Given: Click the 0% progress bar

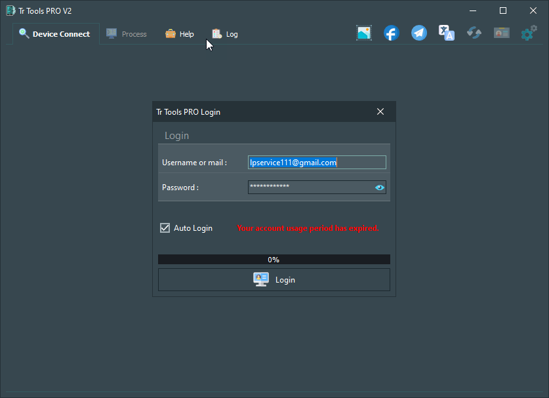Looking at the screenshot, I should click(274, 259).
